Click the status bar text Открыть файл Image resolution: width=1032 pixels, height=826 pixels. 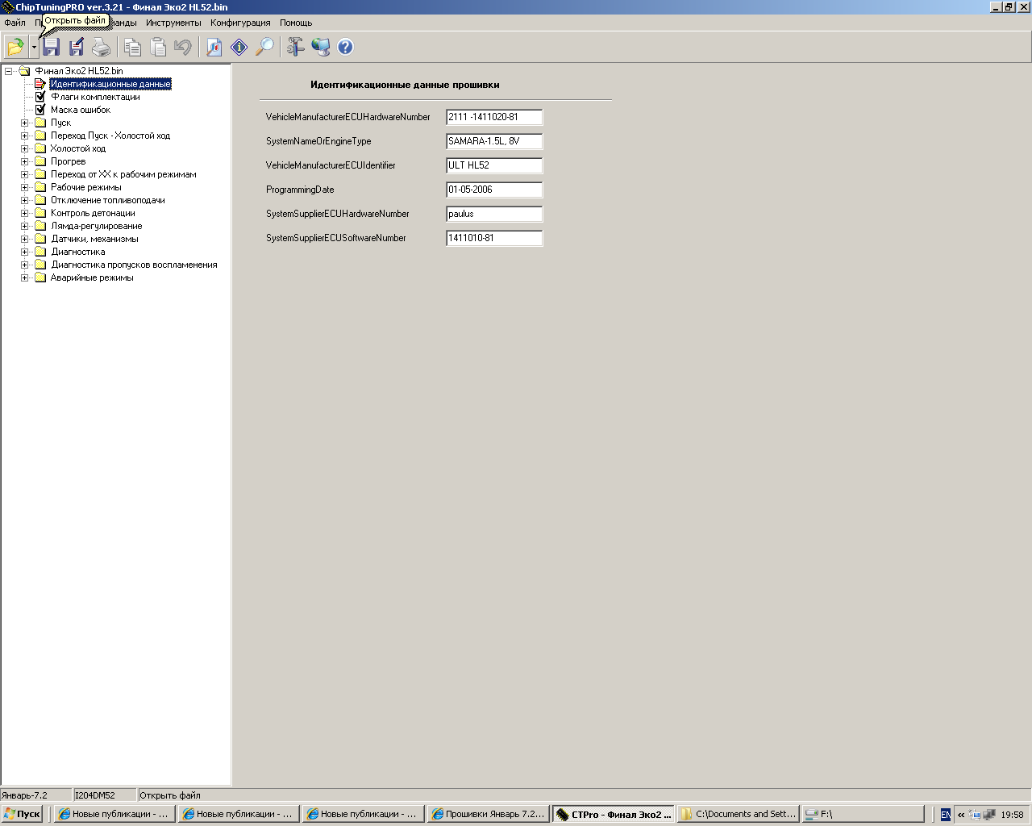(170, 795)
